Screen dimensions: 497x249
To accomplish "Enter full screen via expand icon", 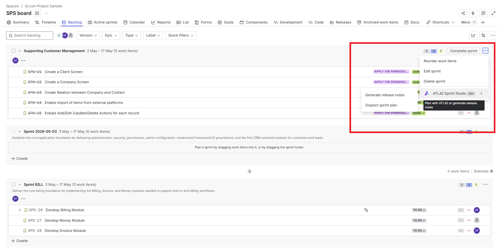I will pyautogui.click(x=493, y=13).
